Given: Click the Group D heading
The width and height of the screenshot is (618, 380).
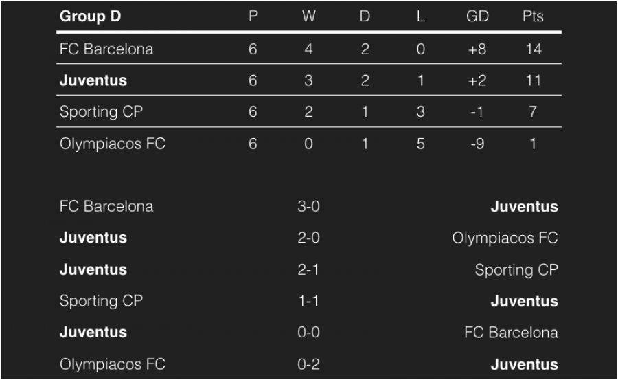Looking at the screenshot, I should coord(90,16).
